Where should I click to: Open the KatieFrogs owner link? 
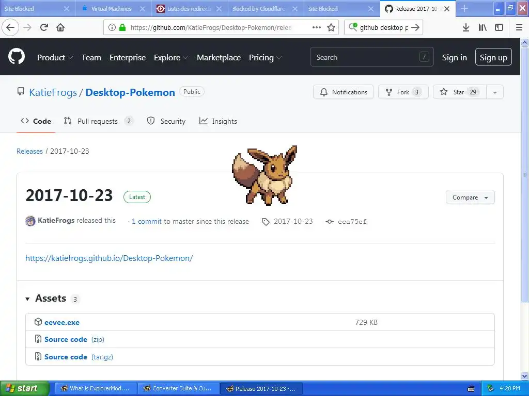(53, 93)
